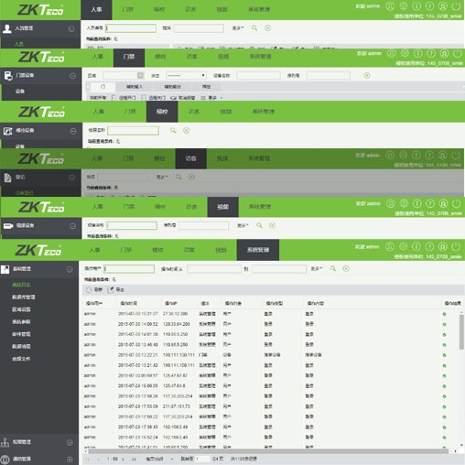Click the search magnifier in the 视频 screen
This screenshot has width=465, height=465.
tap(259, 225)
